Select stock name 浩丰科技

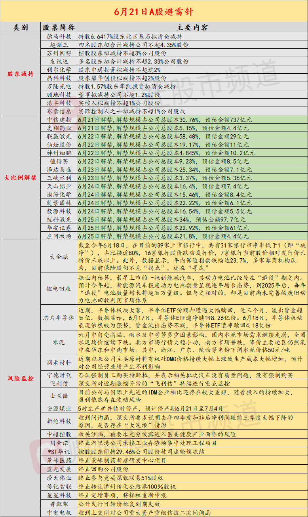point(59,103)
